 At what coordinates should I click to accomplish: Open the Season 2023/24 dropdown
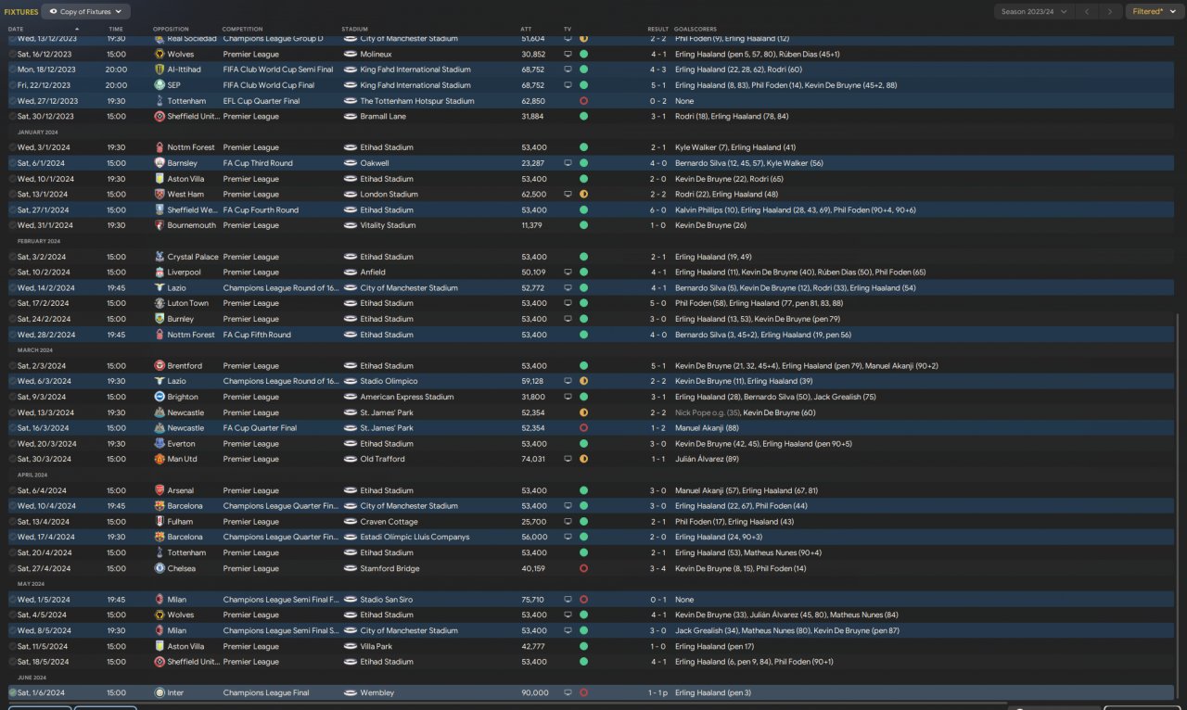(1033, 12)
